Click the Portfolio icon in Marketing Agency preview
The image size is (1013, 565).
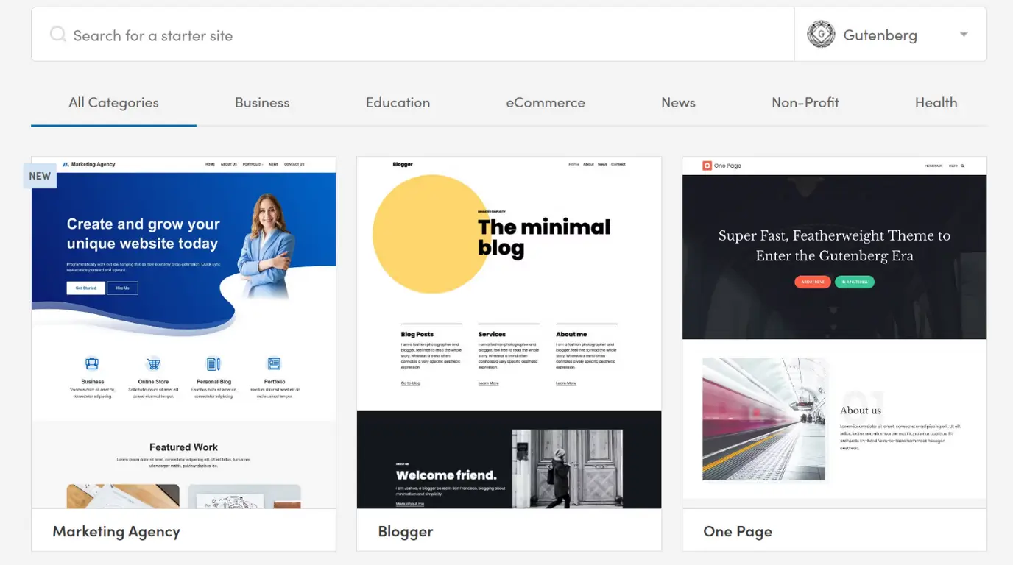coord(274,363)
